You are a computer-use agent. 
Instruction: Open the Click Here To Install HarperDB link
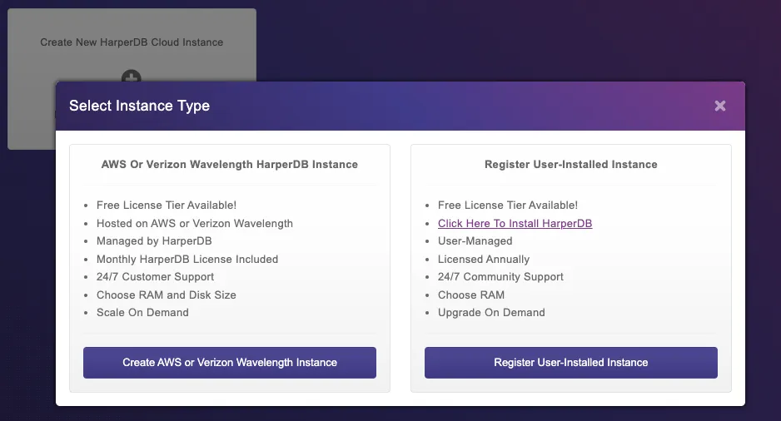coord(515,224)
